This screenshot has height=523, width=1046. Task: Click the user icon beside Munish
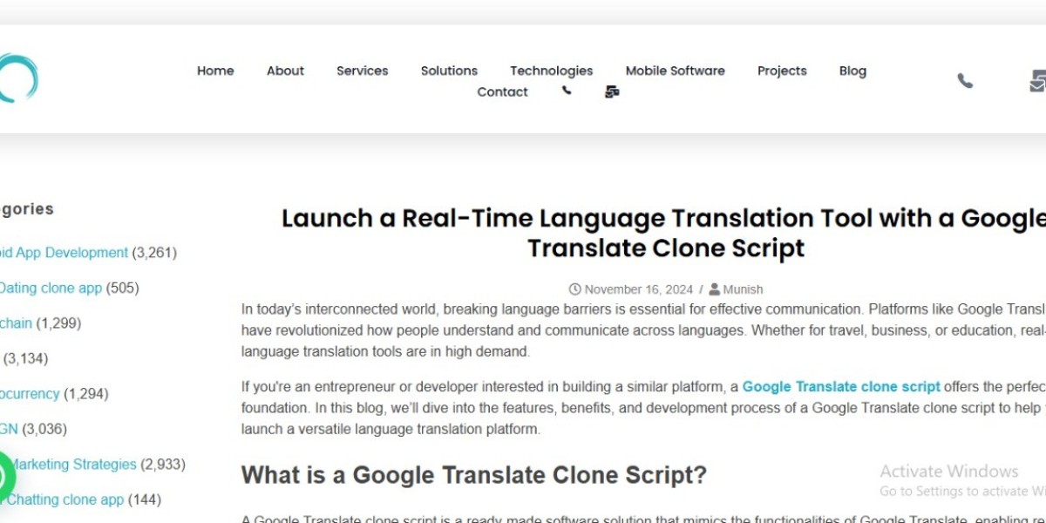[x=715, y=289]
